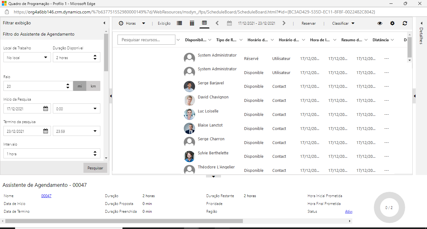
Task: Adjust the Intervalo stepper arrows
Action: click(x=95, y=154)
